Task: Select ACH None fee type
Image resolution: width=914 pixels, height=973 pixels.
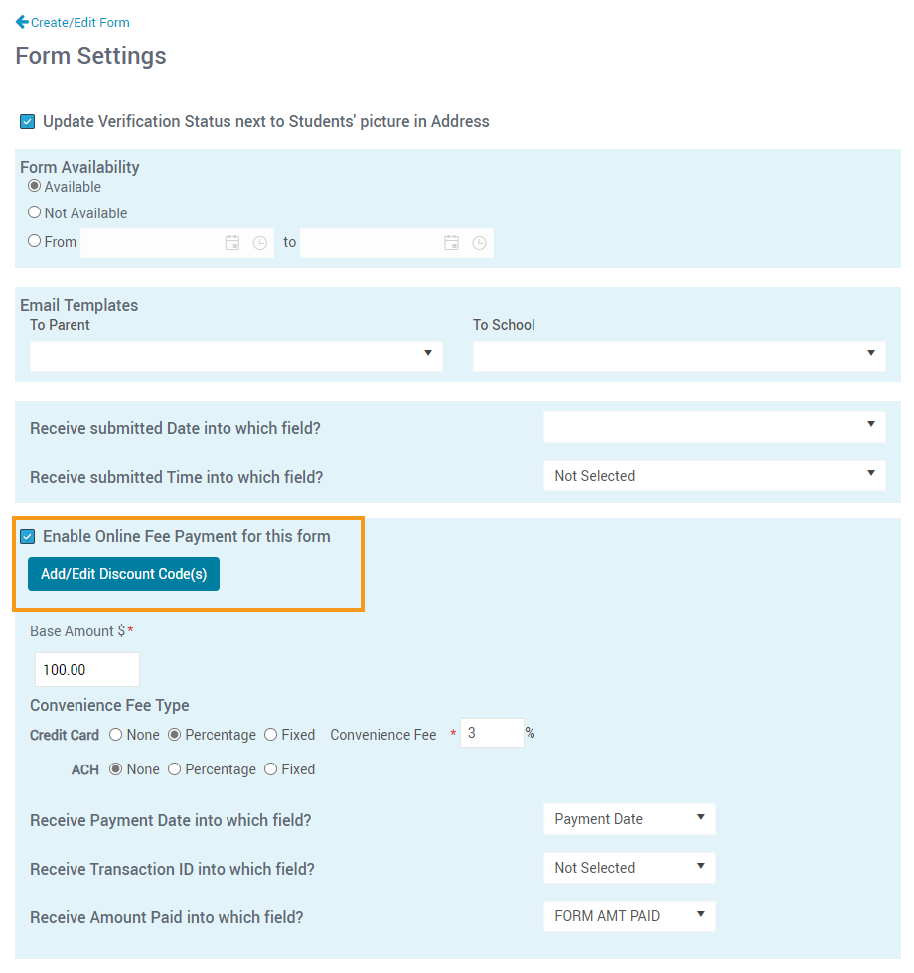Action: point(115,769)
